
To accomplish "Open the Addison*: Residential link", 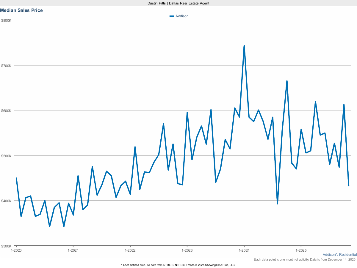I will [x=339, y=254].
